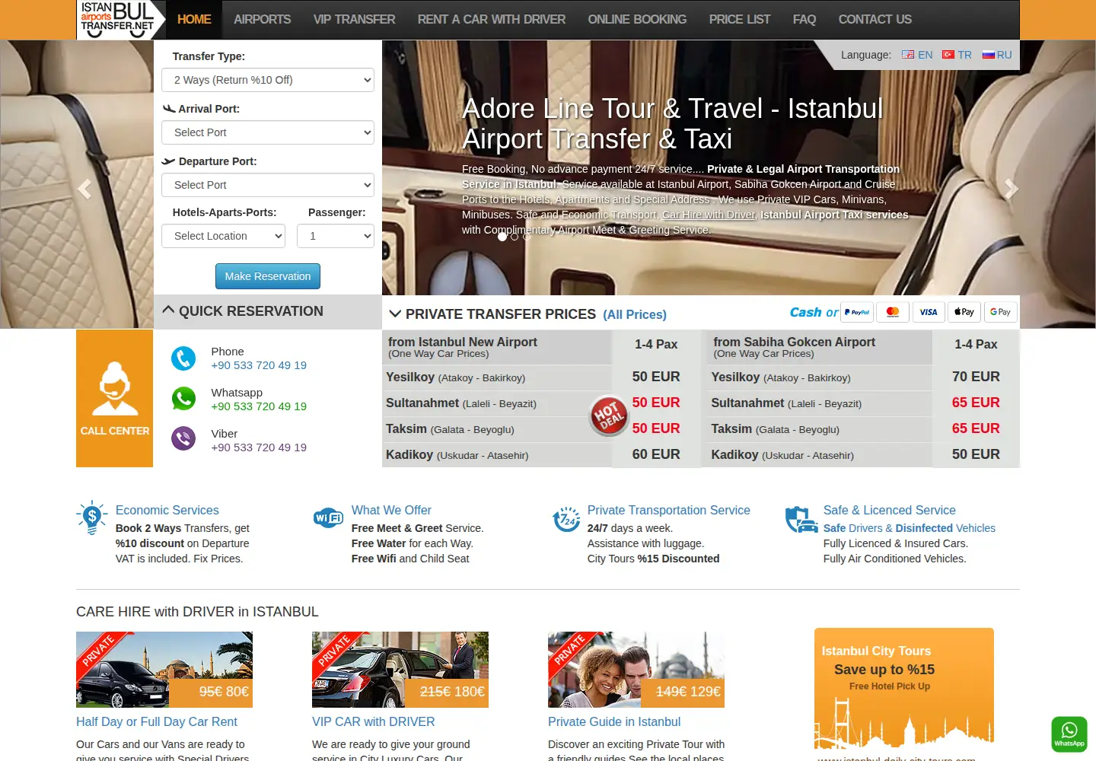The width and height of the screenshot is (1096, 761).
Task: Click the Google Pay icon
Action: (1000, 312)
